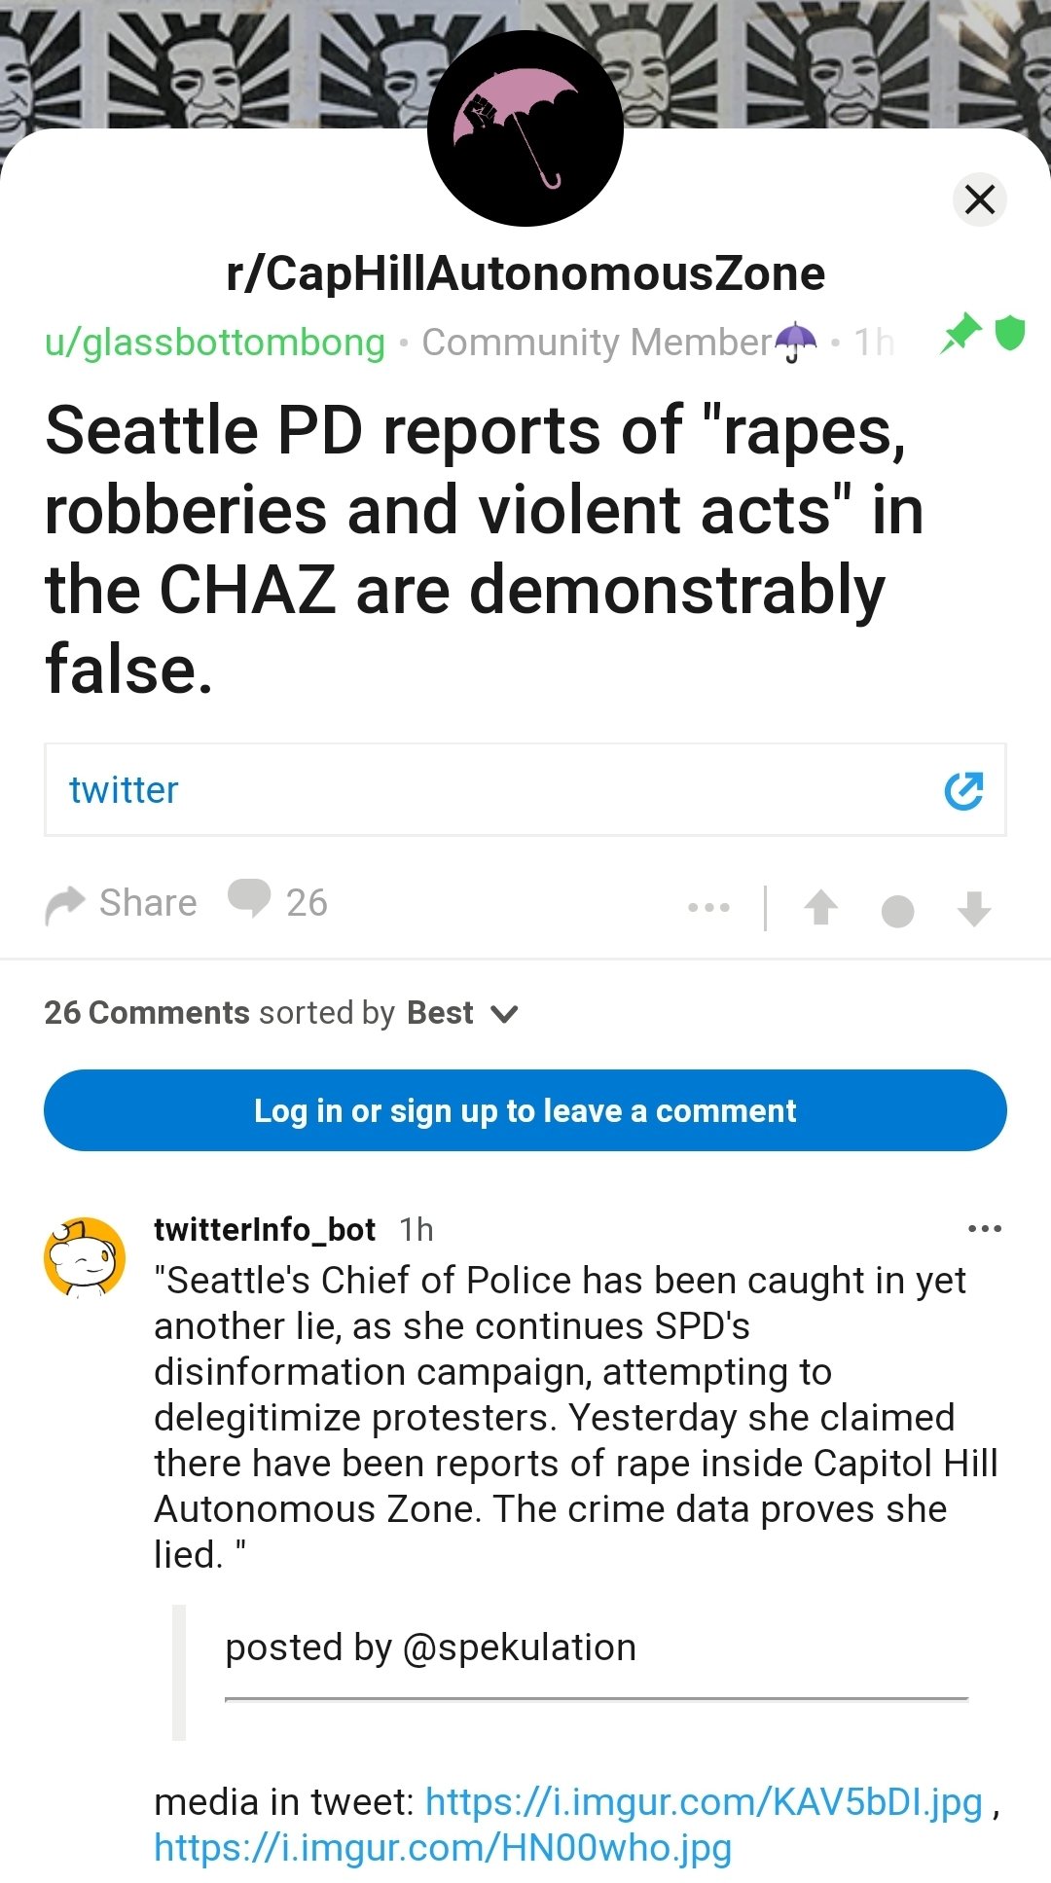
Task: Tap the subreddit umbrella avatar icon
Action: pyautogui.click(x=525, y=128)
